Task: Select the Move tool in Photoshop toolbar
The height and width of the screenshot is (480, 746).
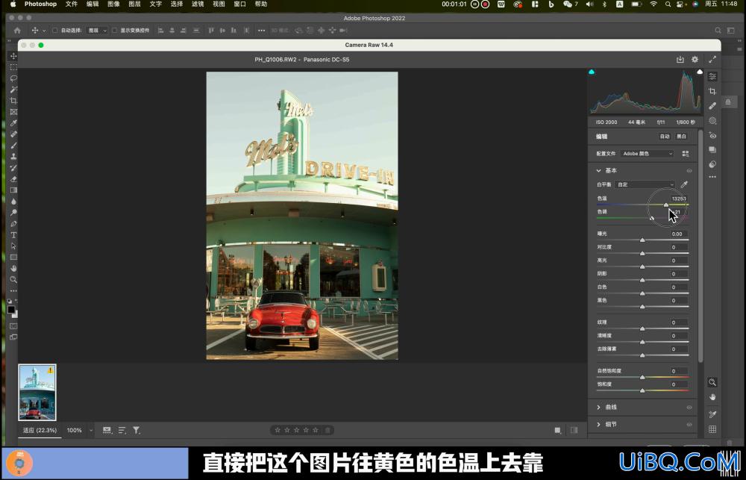Action: coord(13,56)
